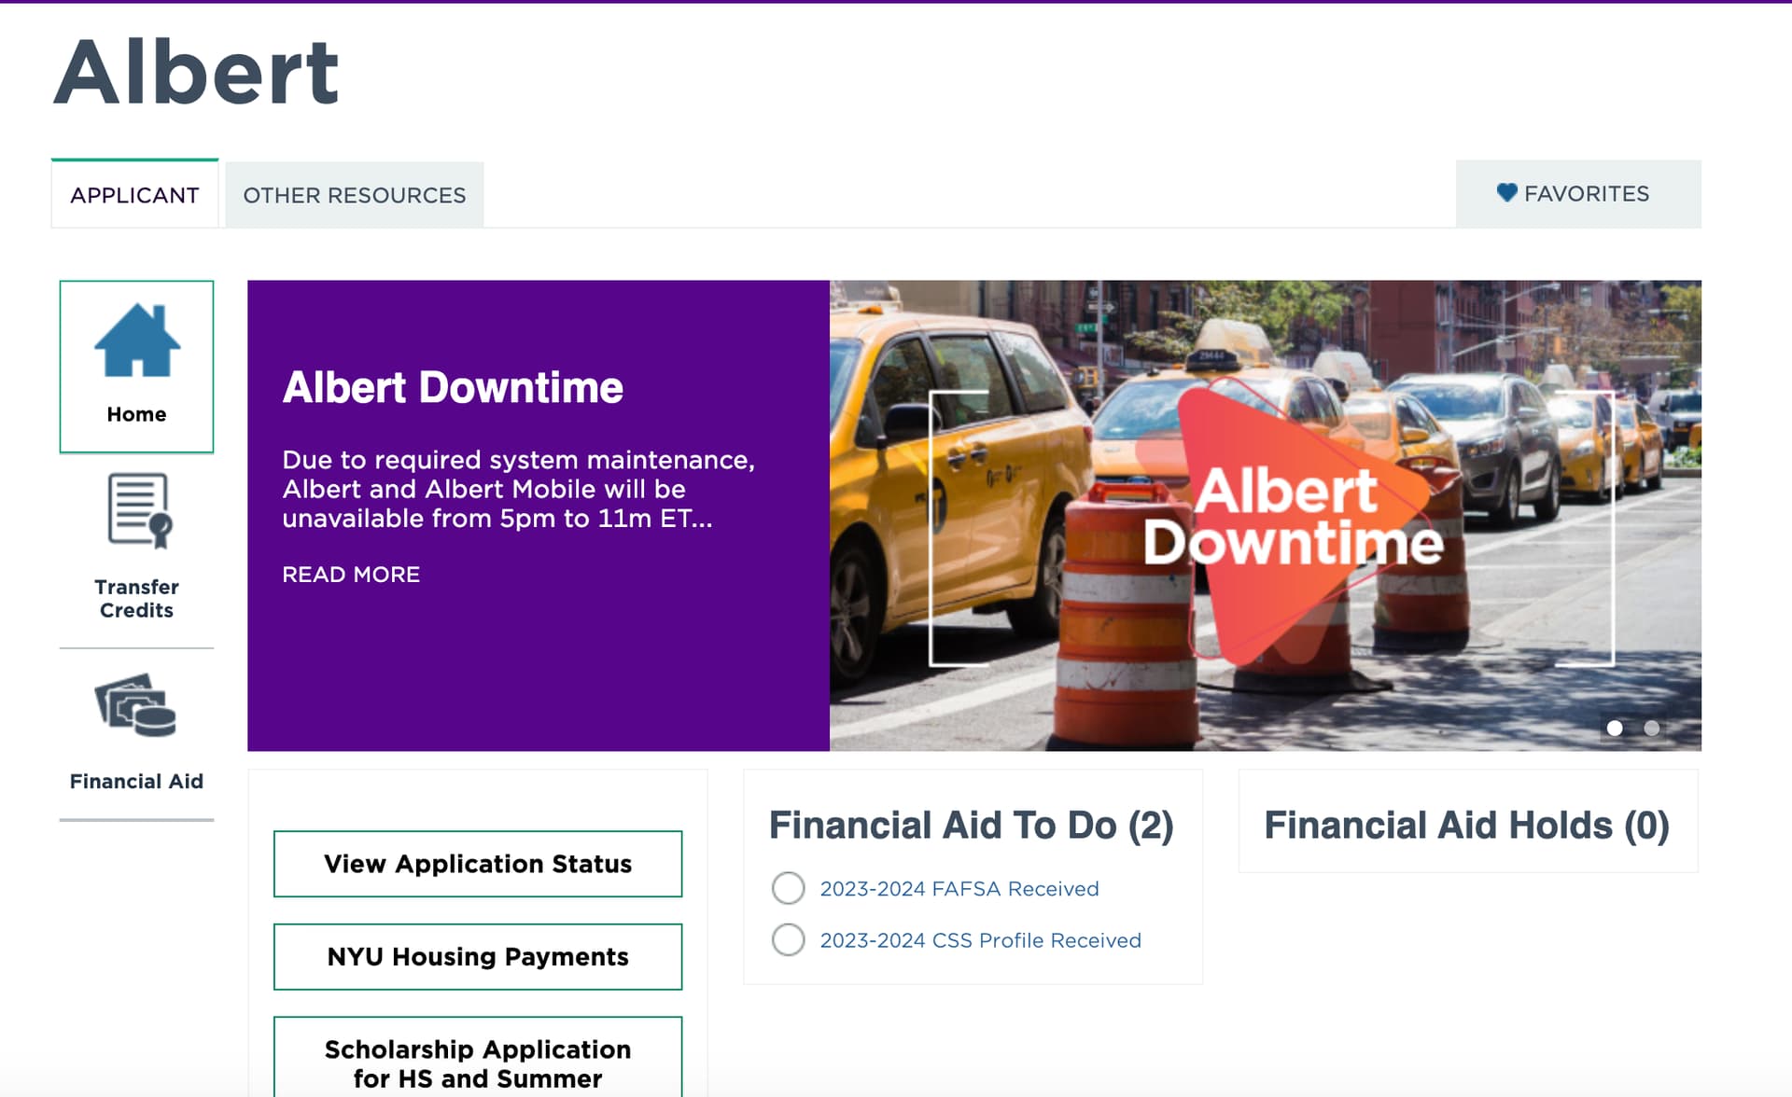Toggle the 2023-2024 FAFSA Received circle
This screenshot has width=1792, height=1097.
788,888
